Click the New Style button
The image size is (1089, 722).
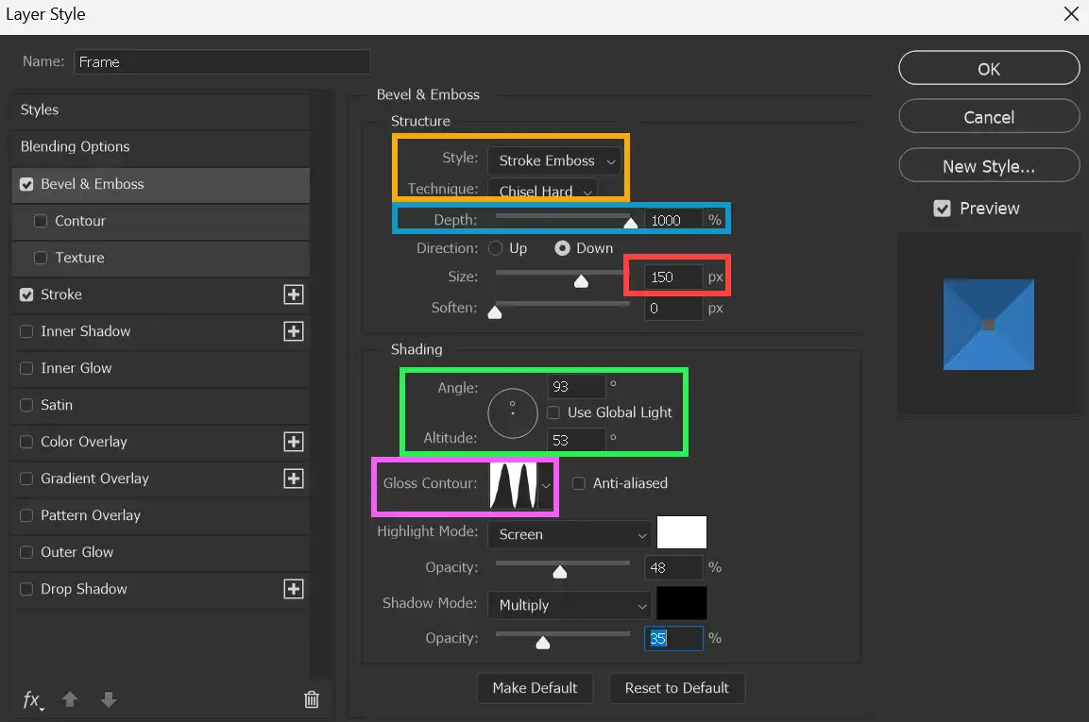(988, 165)
